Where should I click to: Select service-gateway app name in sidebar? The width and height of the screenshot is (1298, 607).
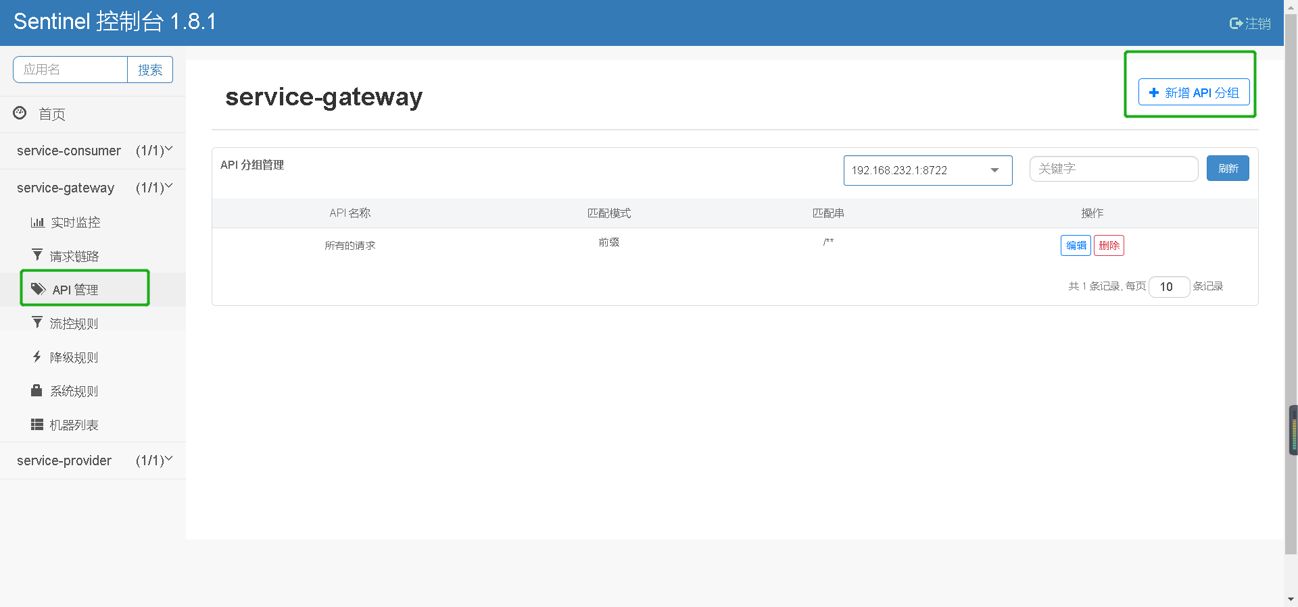click(66, 188)
